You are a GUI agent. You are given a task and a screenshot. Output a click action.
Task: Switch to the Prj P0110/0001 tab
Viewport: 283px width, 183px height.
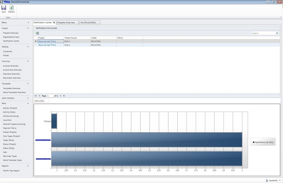point(88,22)
